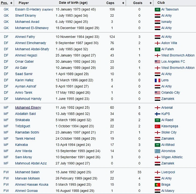Sort the table by Pos. column arrows
The height and width of the screenshot is (194, 196).
coord(11,3)
